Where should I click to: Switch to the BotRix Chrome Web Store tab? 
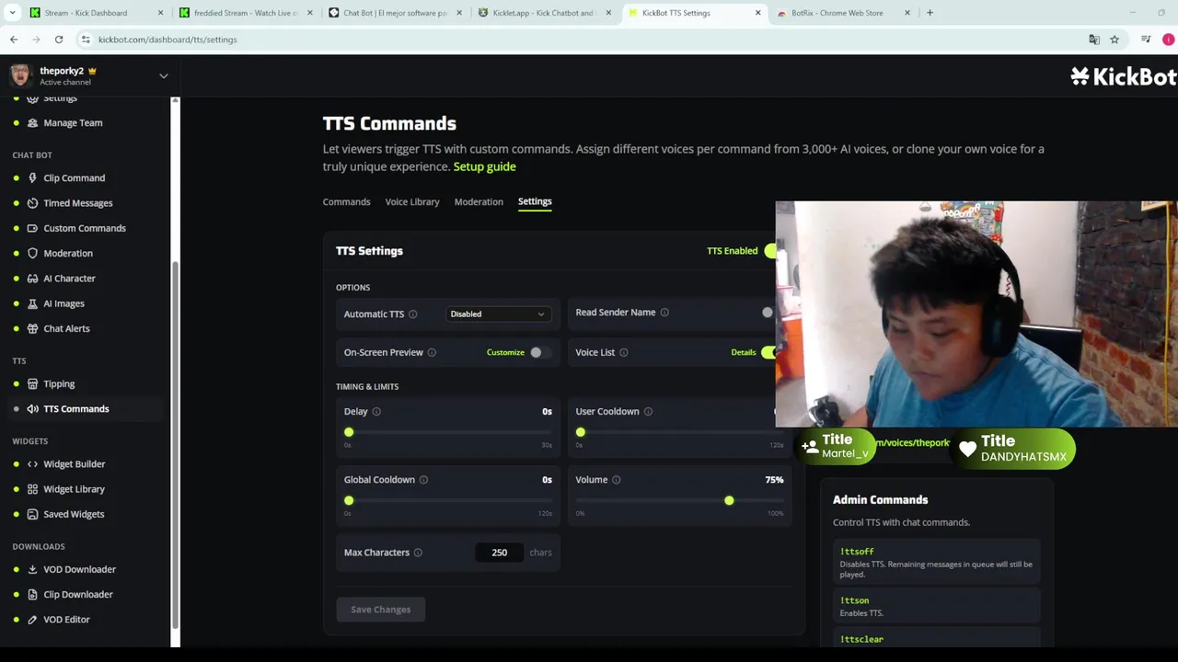pos(844,13)
